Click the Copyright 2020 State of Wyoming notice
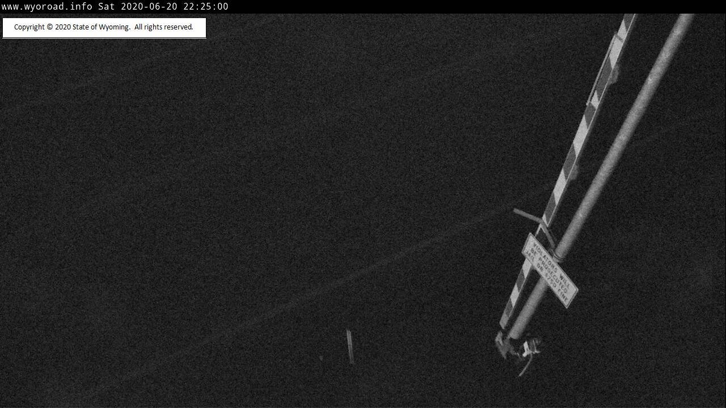 (104, 27)
